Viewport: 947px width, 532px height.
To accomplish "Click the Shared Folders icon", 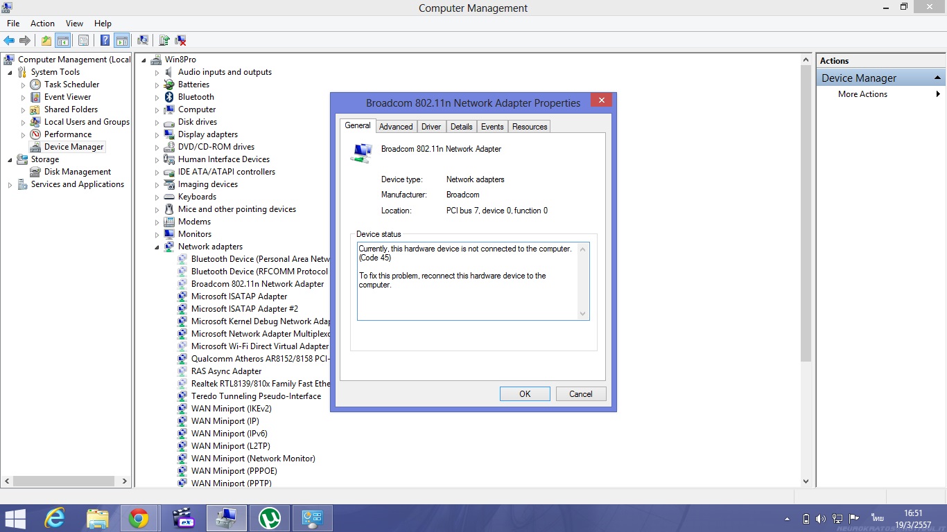I will (35, 109).
